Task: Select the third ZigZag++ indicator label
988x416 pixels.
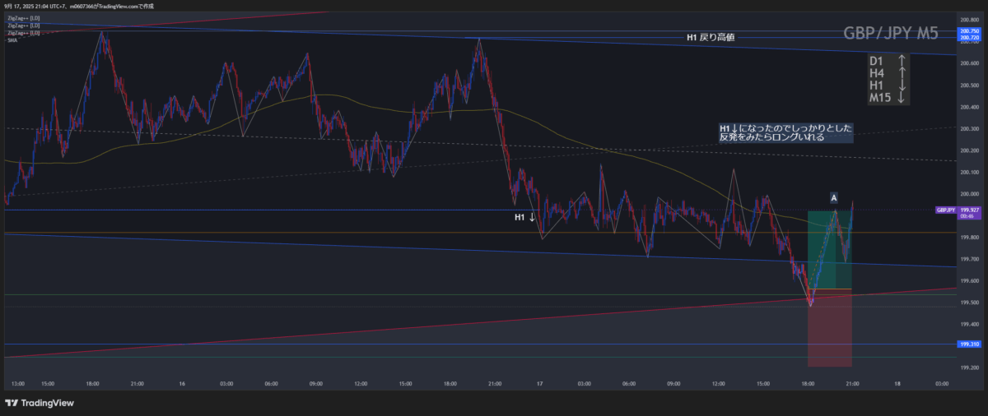Action: [22, 32]
